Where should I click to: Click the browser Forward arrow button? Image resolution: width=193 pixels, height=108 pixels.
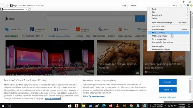7,5
